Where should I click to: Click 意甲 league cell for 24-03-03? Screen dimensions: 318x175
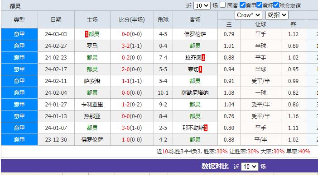click(19, 34)
